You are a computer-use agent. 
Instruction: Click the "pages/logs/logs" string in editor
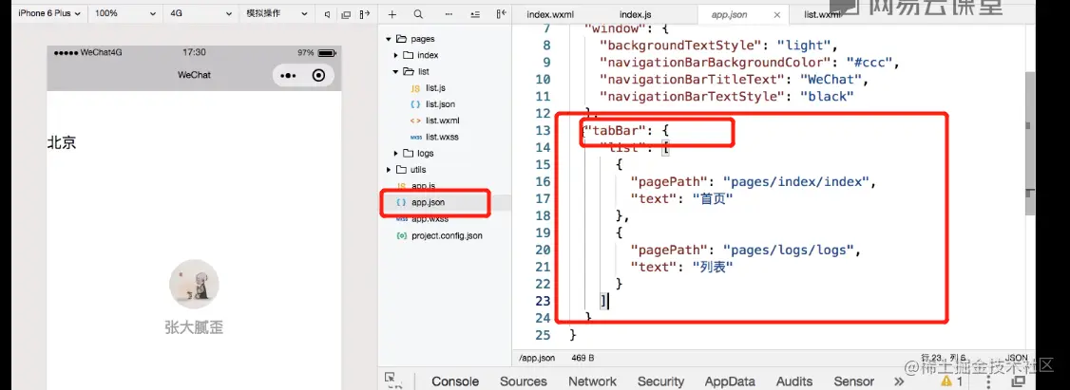point(788,251)
